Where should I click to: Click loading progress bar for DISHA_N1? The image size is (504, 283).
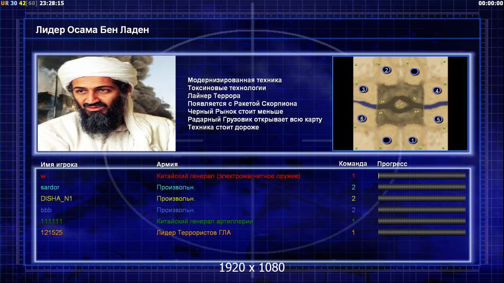422,199
